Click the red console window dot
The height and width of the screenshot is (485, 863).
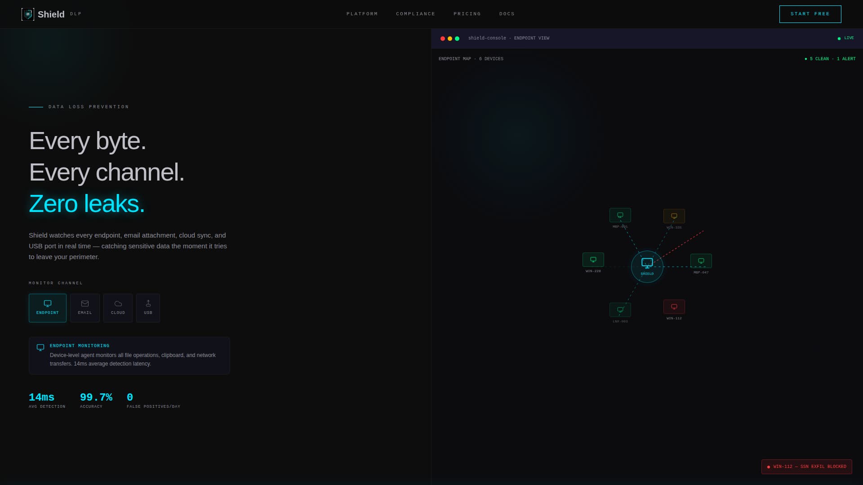coord(443,39)
